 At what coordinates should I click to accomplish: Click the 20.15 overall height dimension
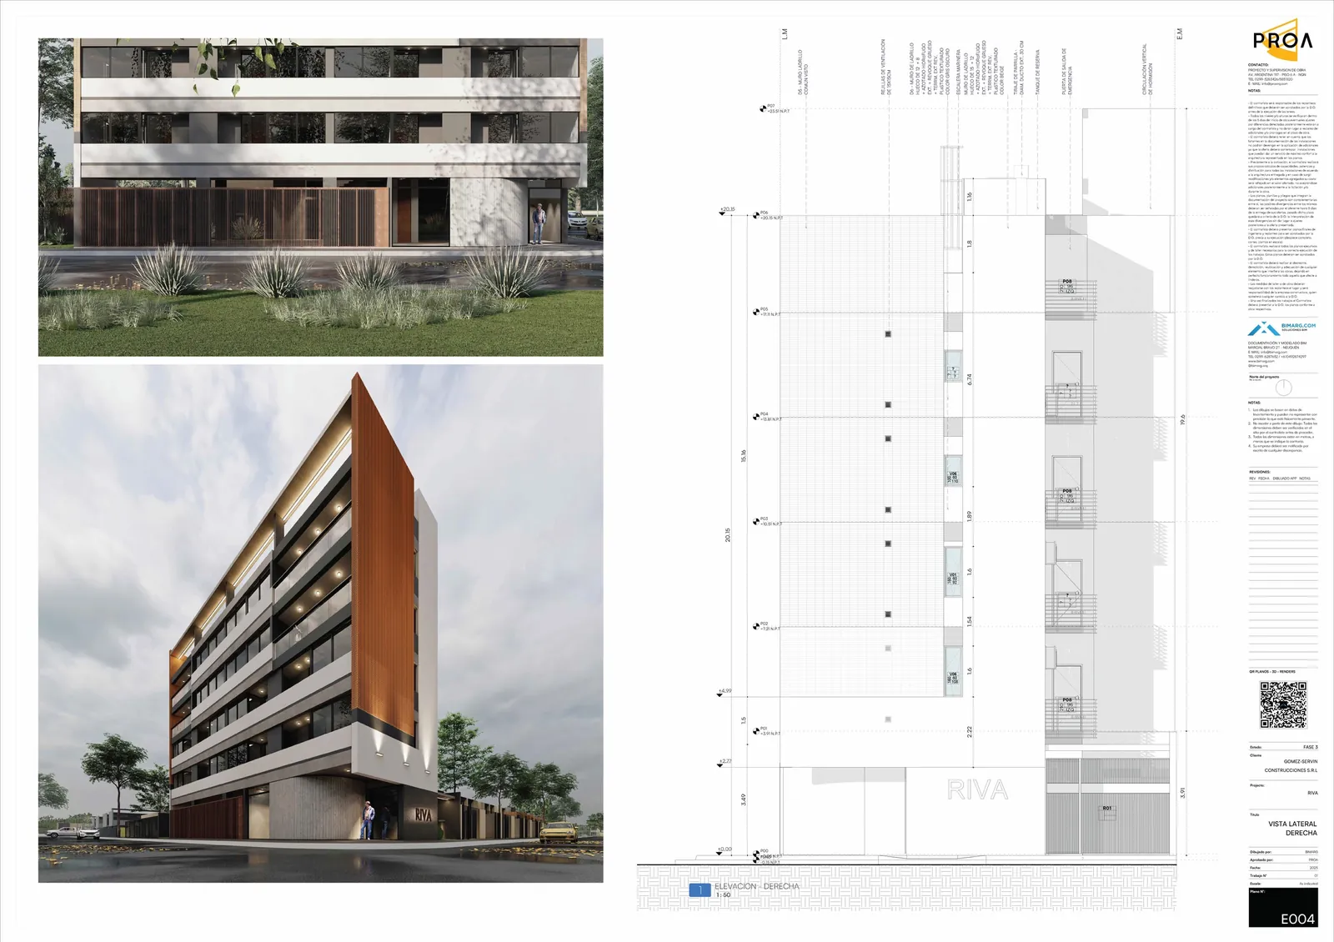(x=726, y=534)
